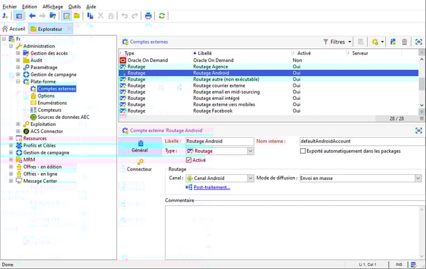Image resolution: width=426 pixels, height=269 pixels.
Task: Check Exporté automatiquement dans les packages
Action: coord(303,151)
